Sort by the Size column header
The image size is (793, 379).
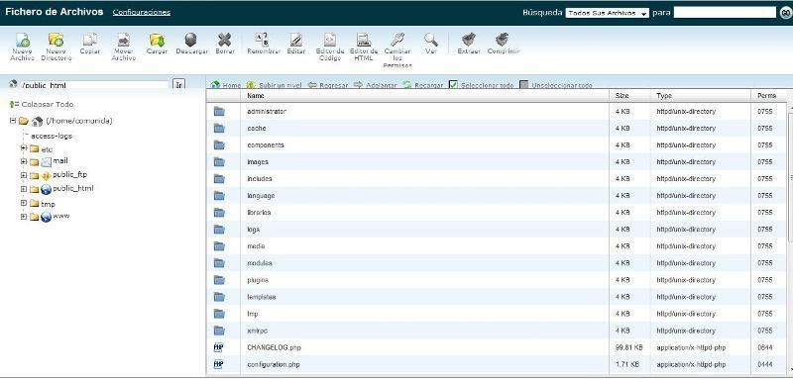coord(623,95)
